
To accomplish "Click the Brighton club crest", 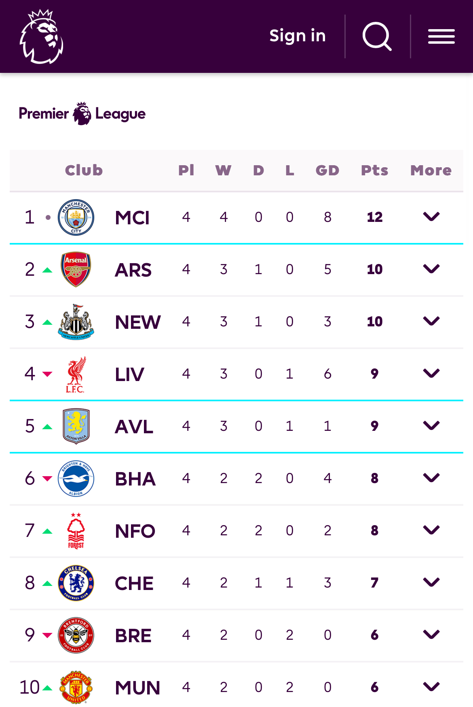I will click(76, 478).
